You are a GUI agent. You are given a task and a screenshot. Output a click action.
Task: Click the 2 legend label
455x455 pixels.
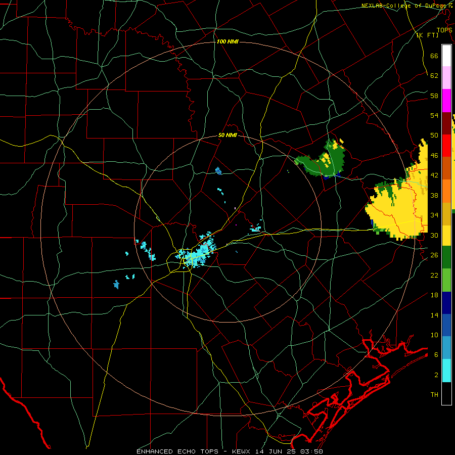(x=436, y=375)
